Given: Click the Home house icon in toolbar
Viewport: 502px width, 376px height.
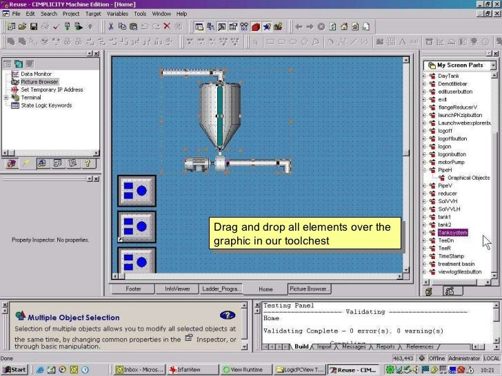Looking at the screenshot, I should click(344, 27).
